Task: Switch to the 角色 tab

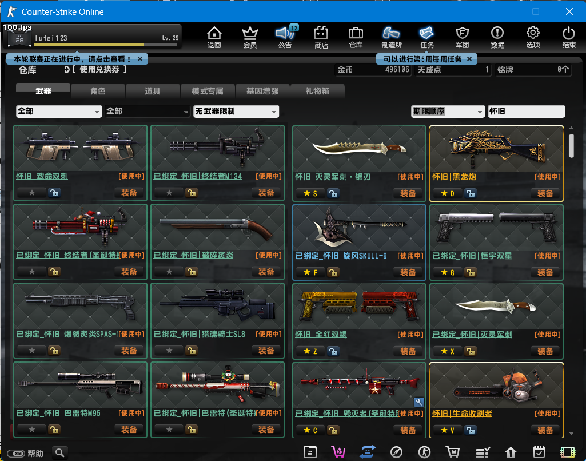Action: click(98, 91)
